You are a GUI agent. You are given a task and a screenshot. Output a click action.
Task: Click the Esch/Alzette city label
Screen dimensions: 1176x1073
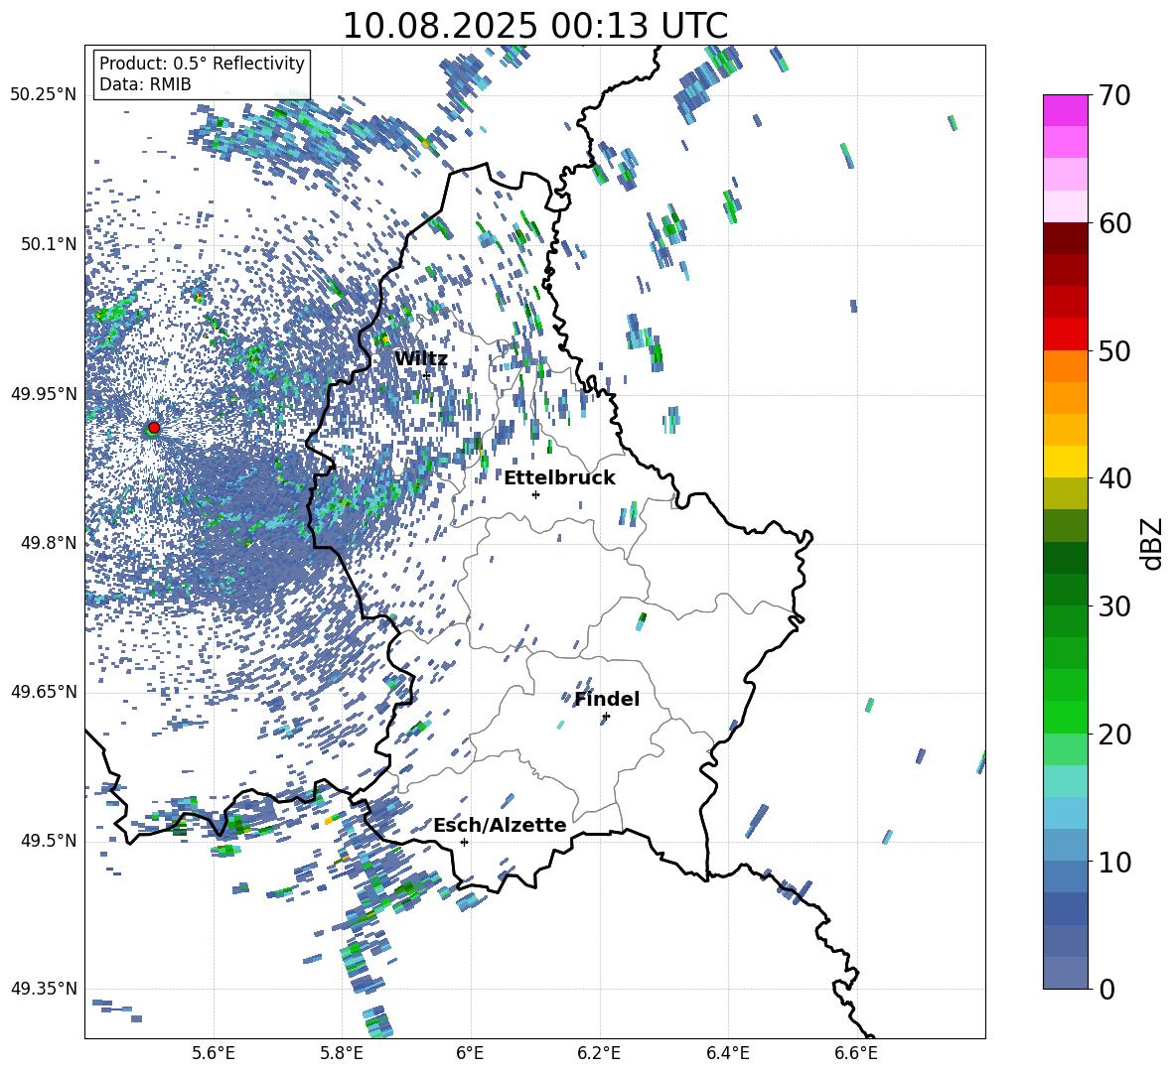point(500,825)
